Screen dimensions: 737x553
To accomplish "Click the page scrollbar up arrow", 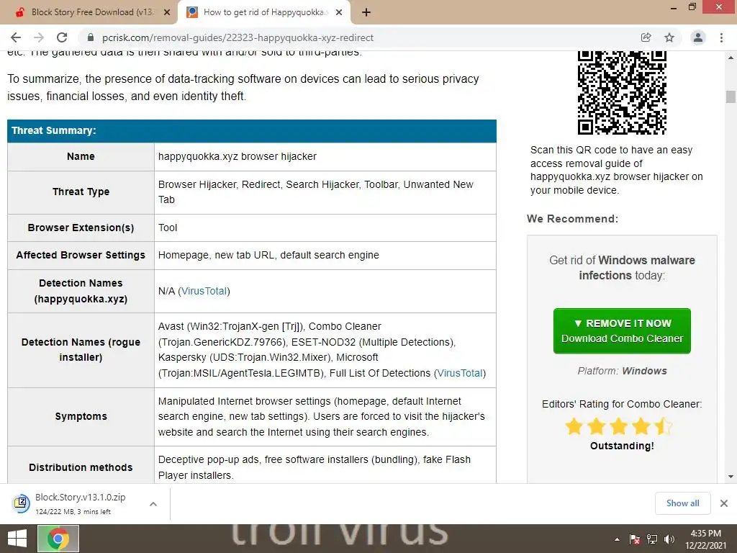I will click(731, 57).
